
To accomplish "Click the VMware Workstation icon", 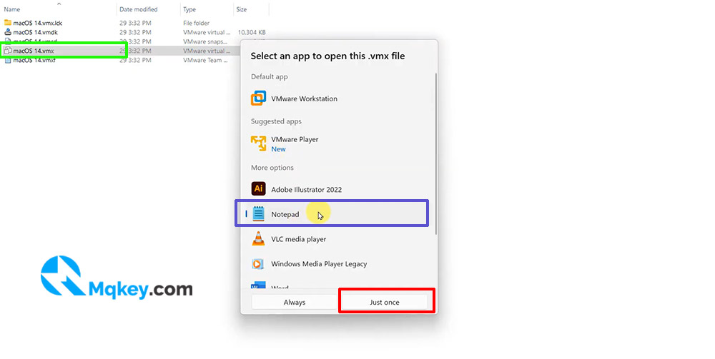I will 259,98.
